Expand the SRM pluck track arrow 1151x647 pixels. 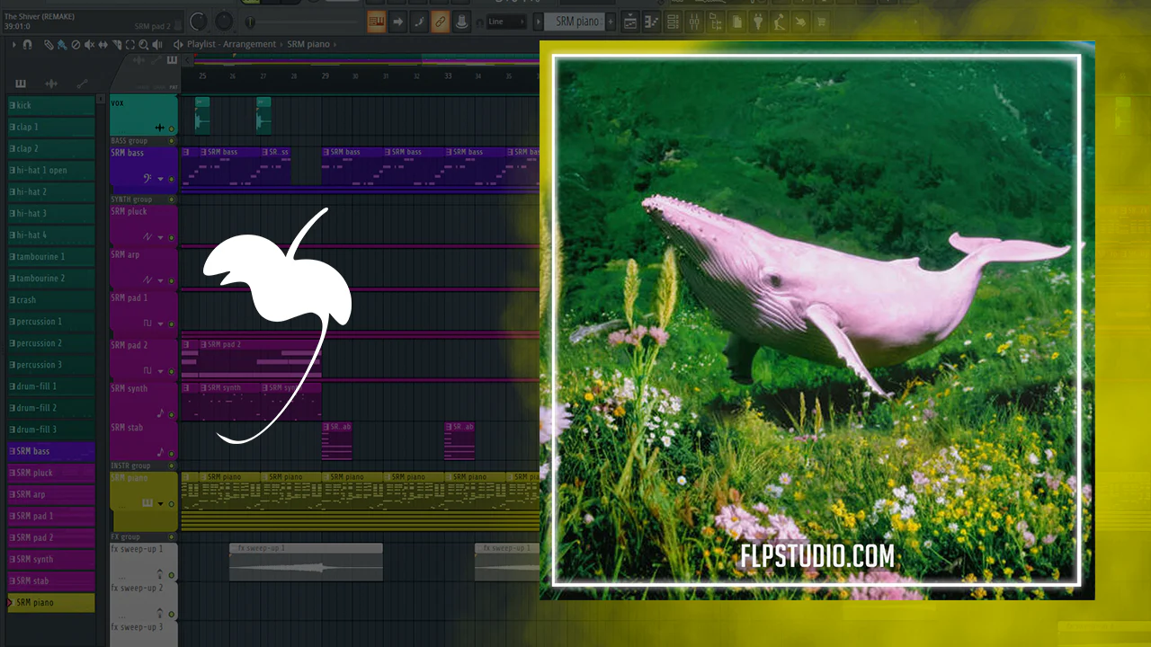click(x=161, y=238)
